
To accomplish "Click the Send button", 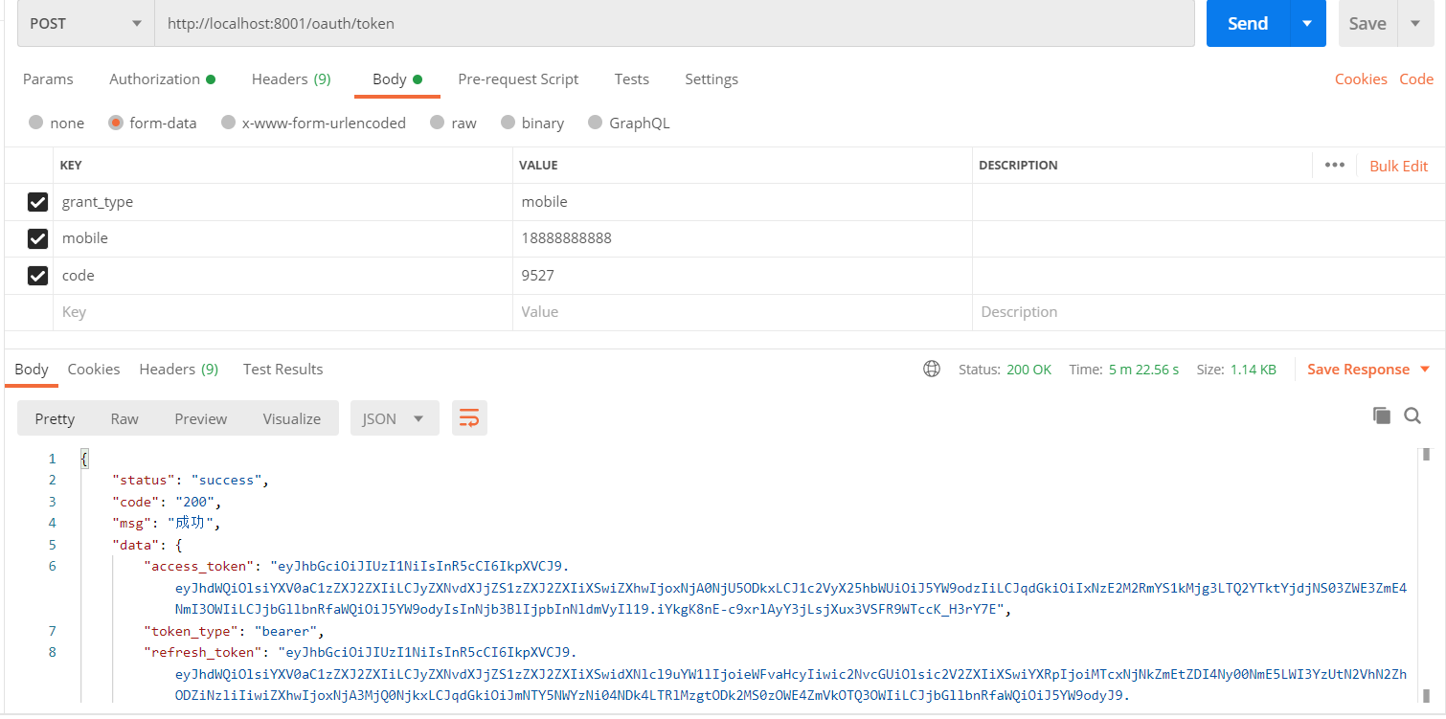I will point(1247,23).
